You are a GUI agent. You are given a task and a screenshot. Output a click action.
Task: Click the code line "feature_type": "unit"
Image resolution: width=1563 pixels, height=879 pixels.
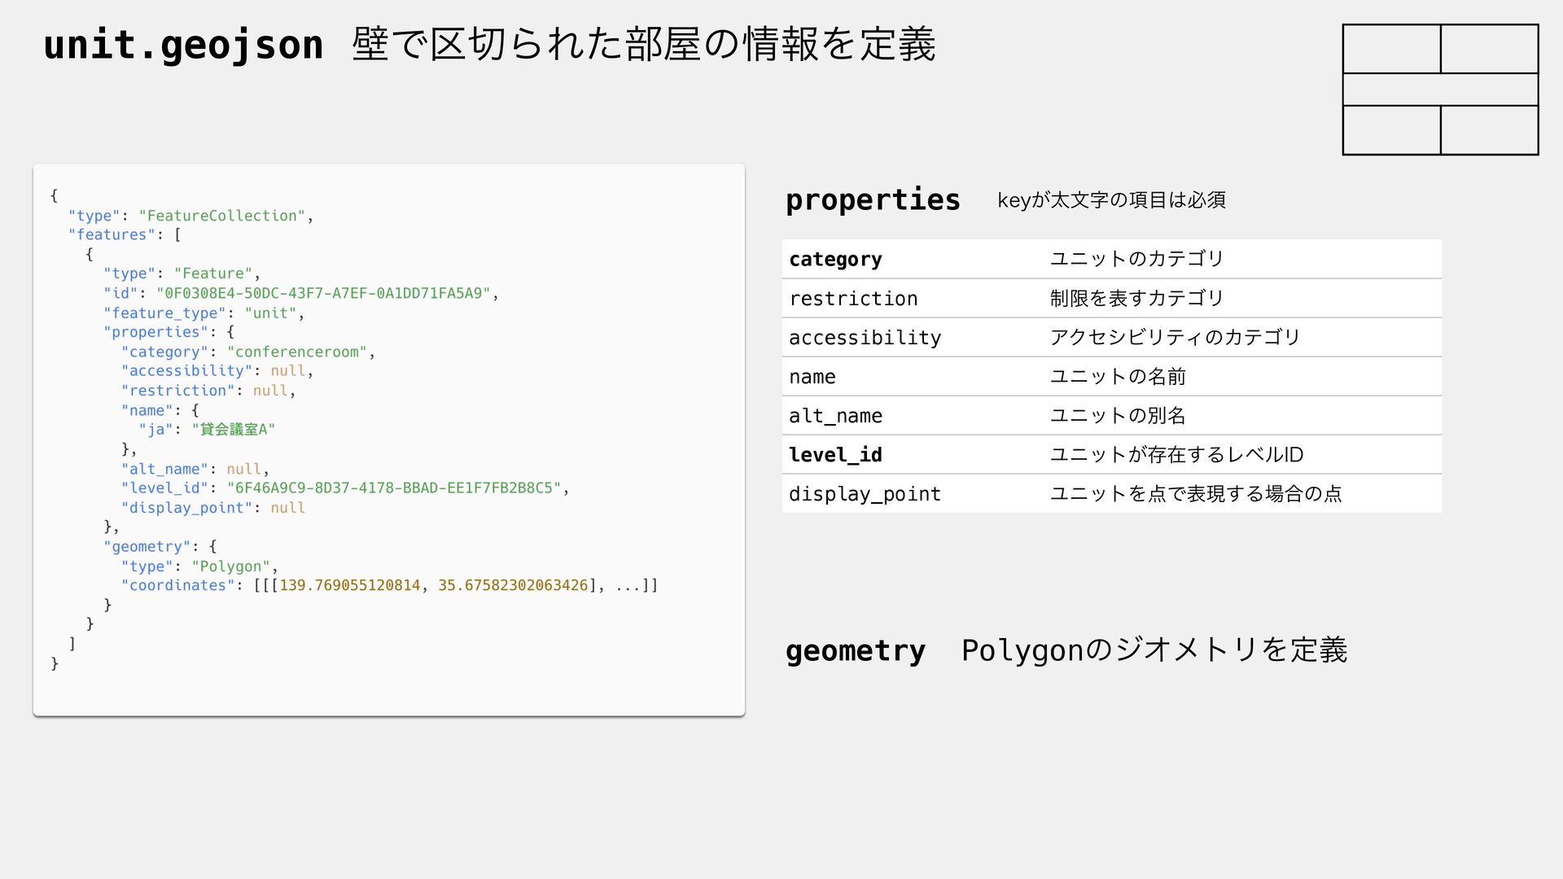coord(204,313)
